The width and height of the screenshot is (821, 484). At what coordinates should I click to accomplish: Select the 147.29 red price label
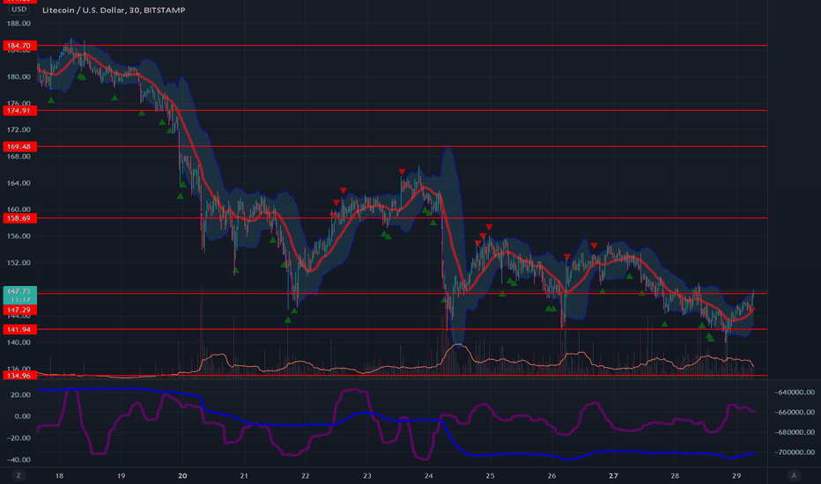(19, 311)
